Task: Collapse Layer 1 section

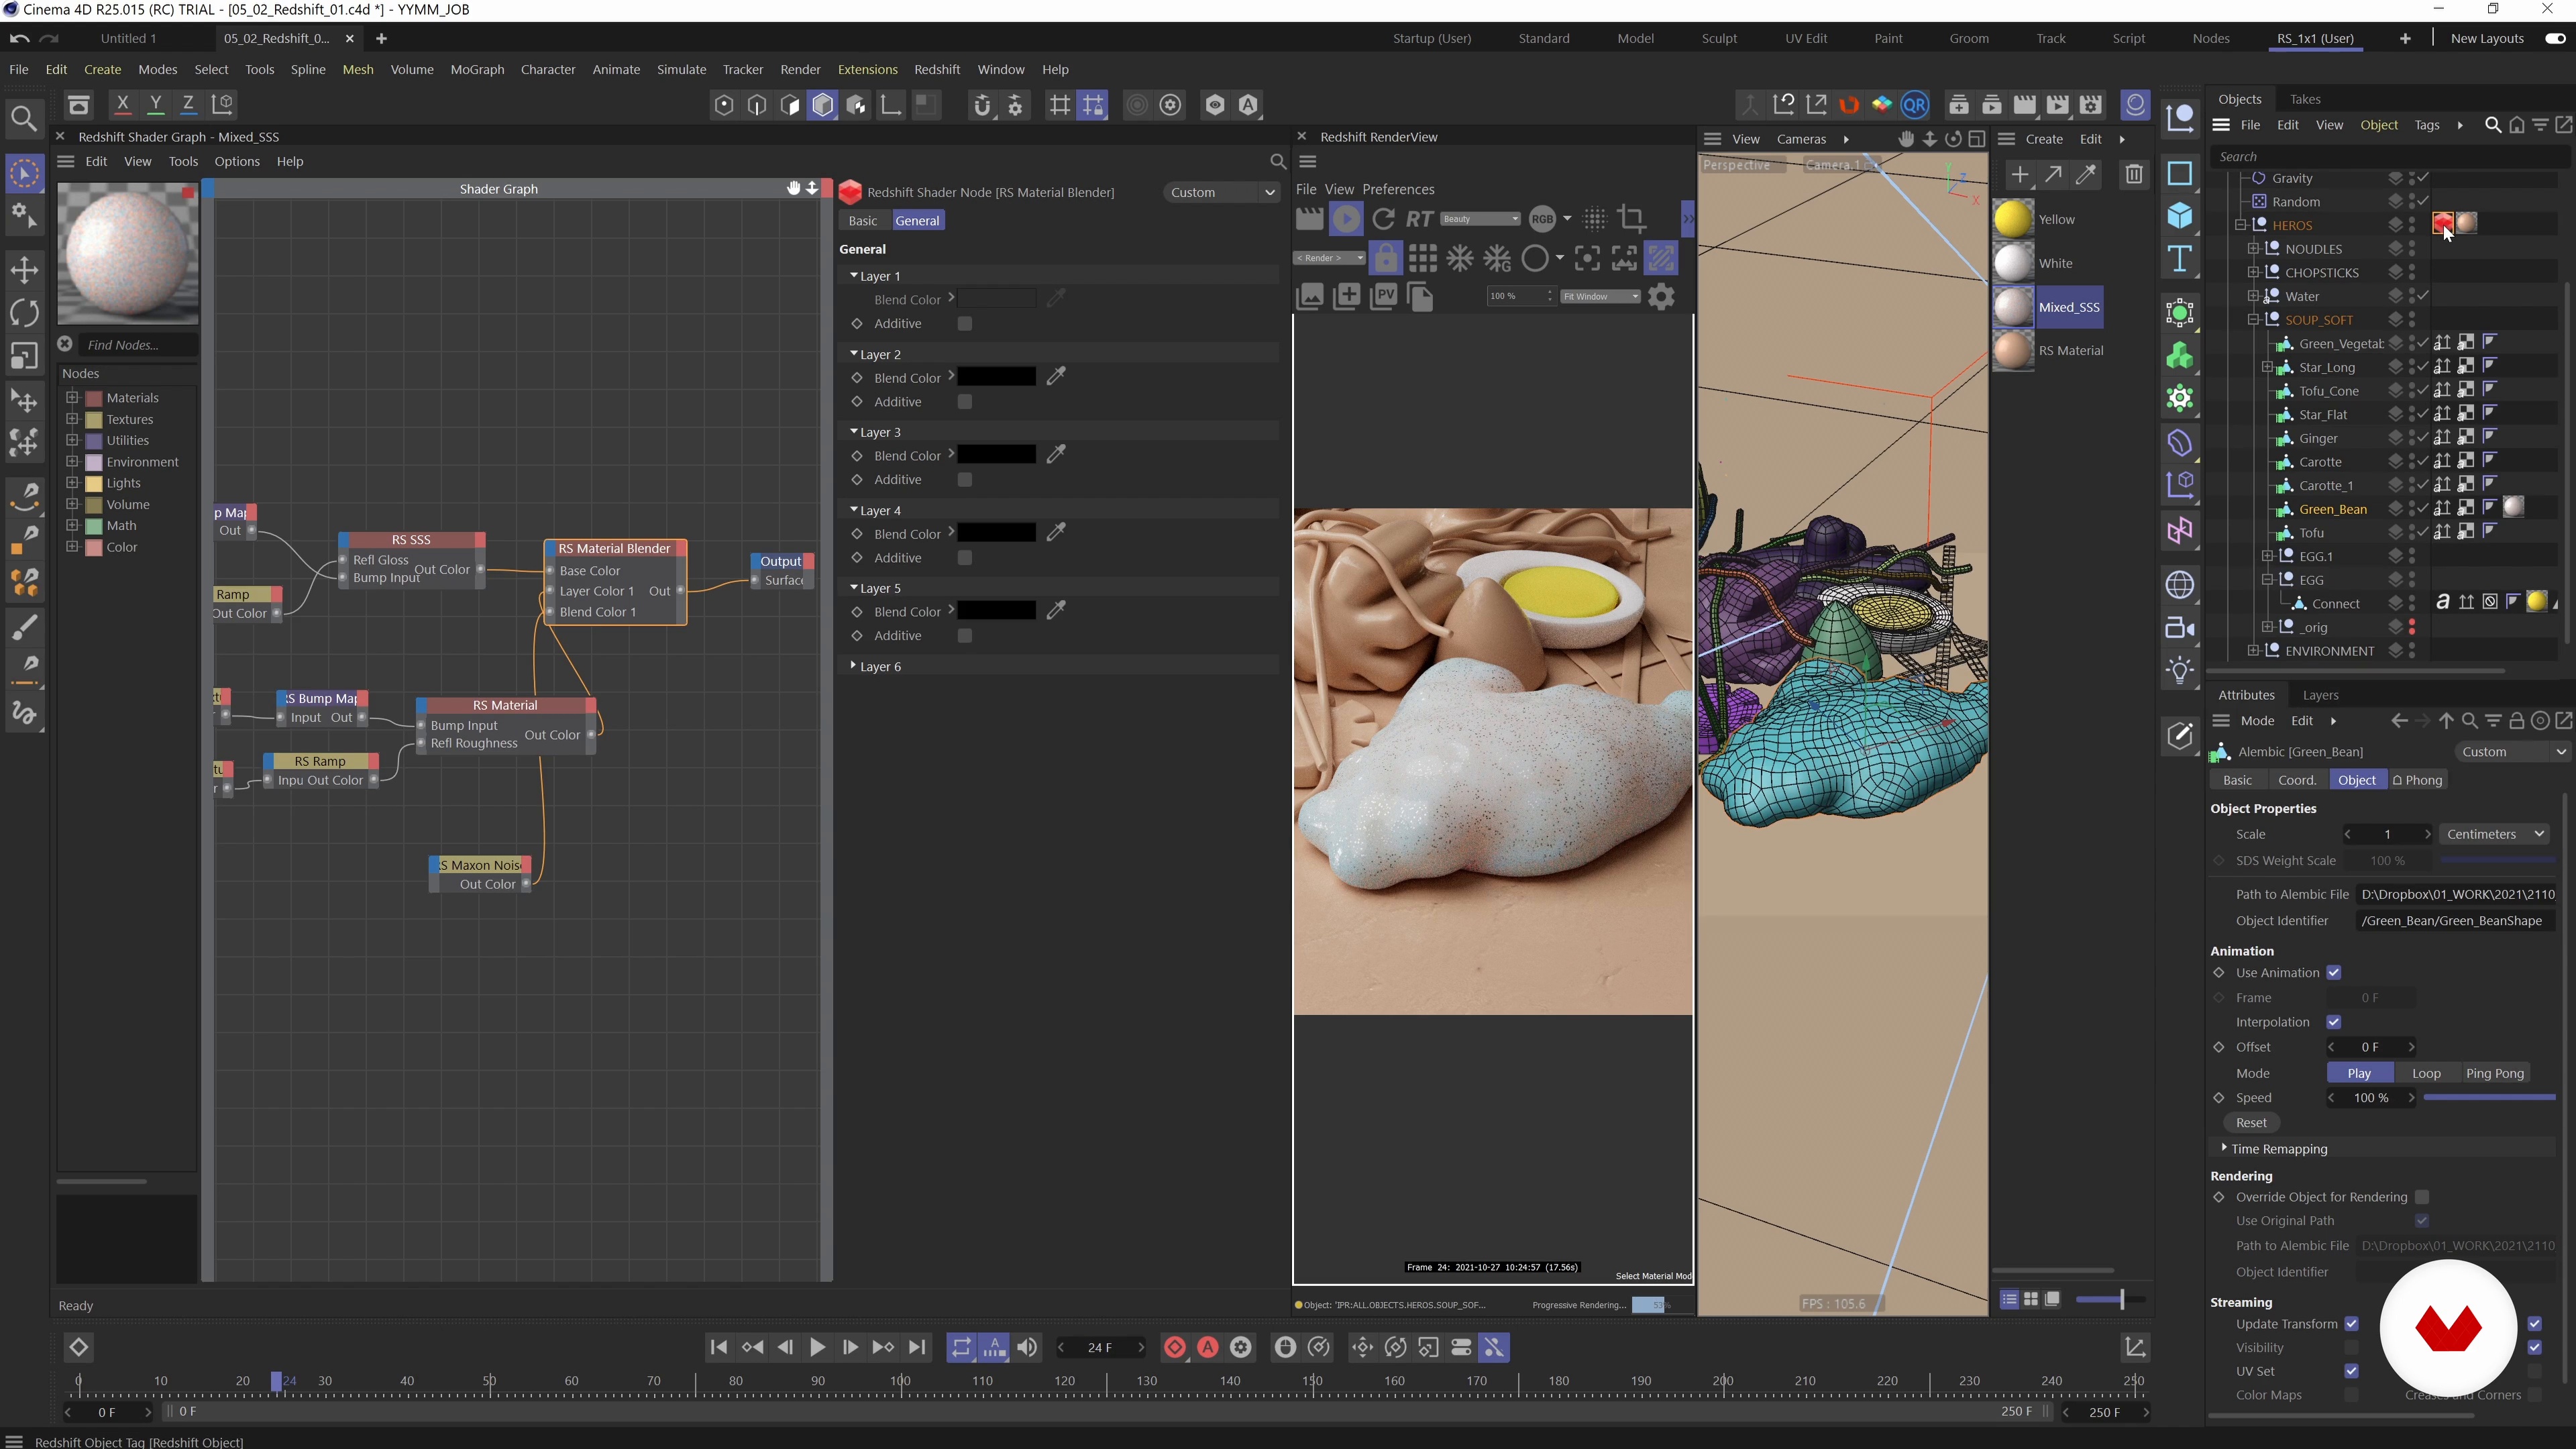Action: [853, 275]
